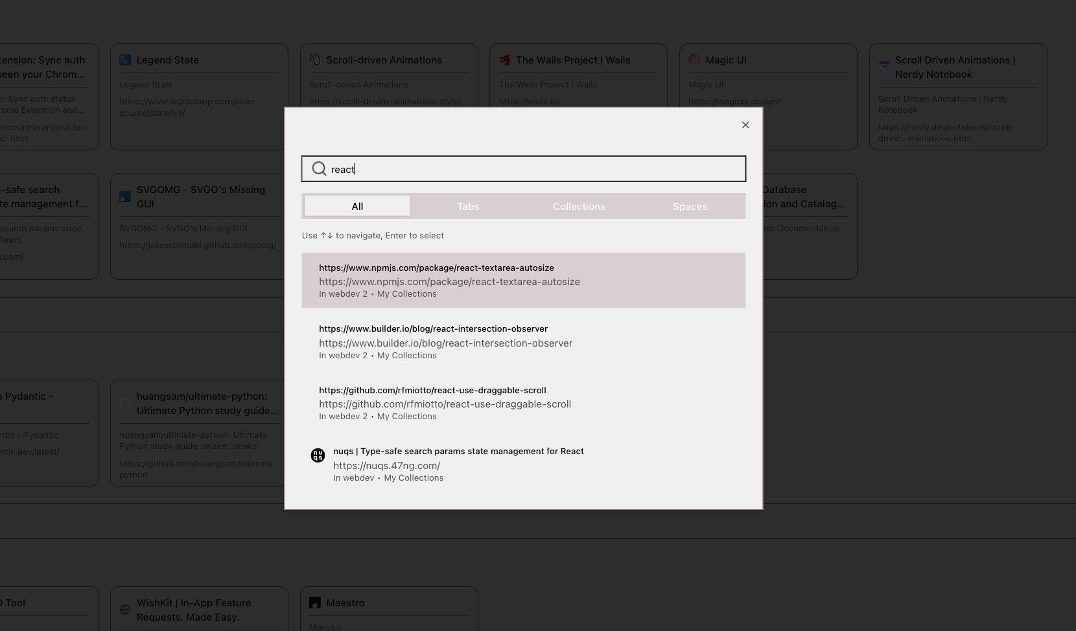Click the jakearchibald.github.io/svgomg URL
Viewport: 1076px width, 631px height.
[x=198, y=245]
